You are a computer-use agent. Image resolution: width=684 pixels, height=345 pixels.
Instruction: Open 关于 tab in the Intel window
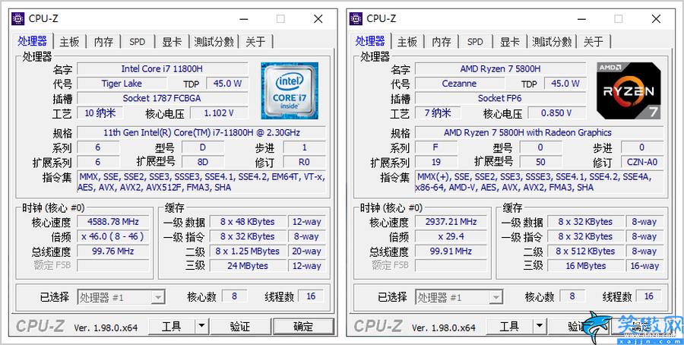[x=255, y=42]
